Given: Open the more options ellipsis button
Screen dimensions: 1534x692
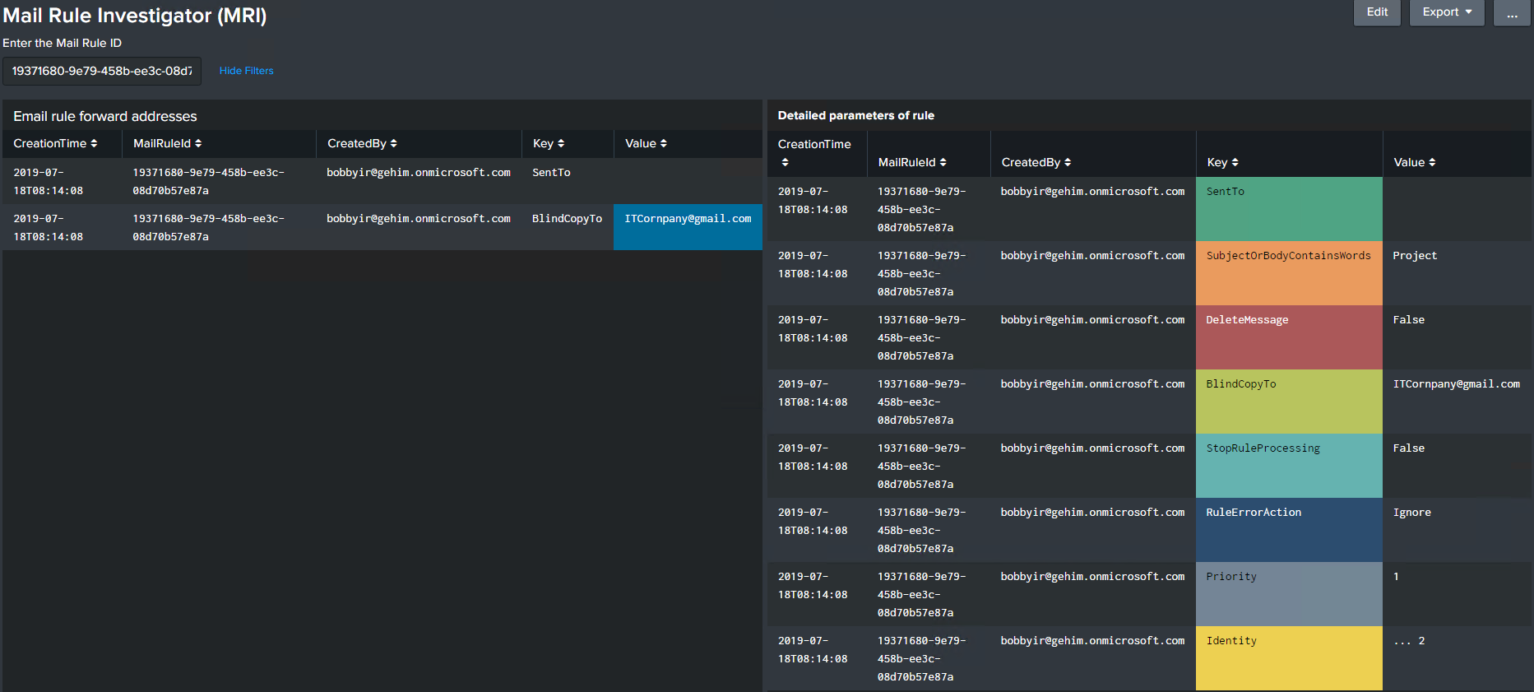Looking at the screenshot, I should [x=1512, y=12].
